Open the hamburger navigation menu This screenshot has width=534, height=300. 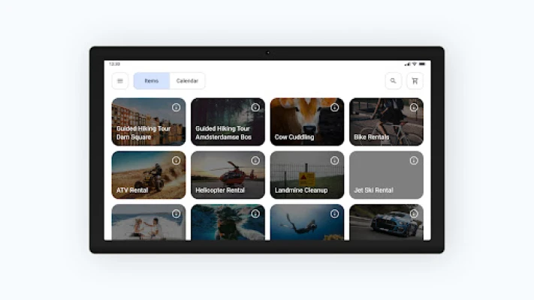pyautogui.click(x=120, y=81)
